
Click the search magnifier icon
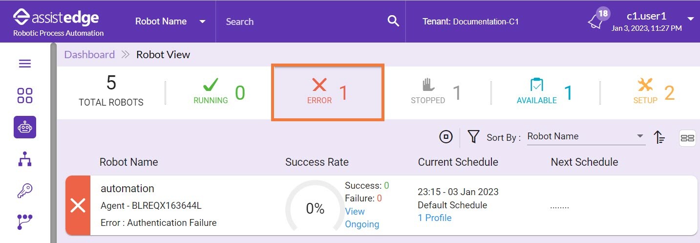click(x=393, y=21)
